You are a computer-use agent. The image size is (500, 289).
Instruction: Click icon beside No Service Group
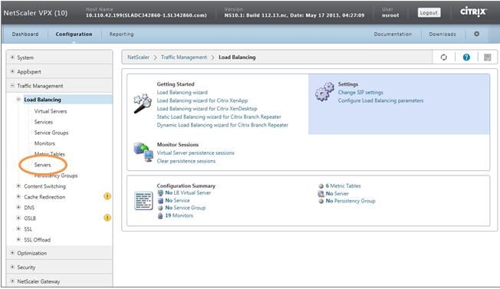[x=160, y=208]
